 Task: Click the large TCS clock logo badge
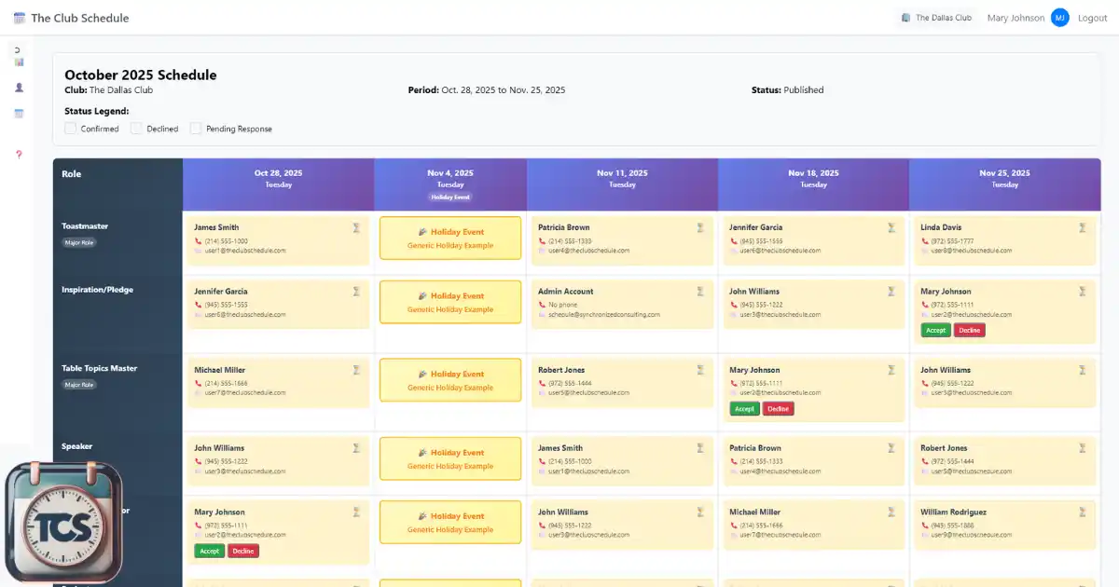click(63, 523)
